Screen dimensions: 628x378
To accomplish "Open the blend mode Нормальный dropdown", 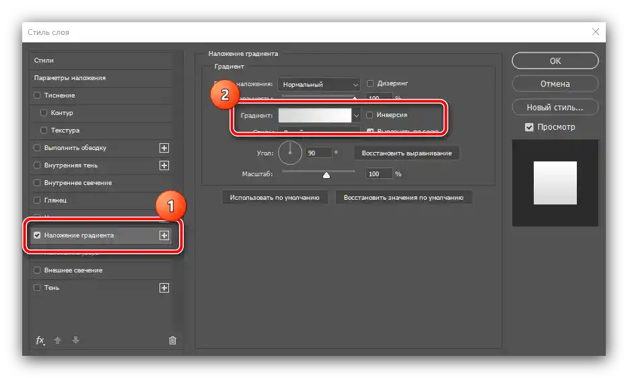I will coord(319,85).
